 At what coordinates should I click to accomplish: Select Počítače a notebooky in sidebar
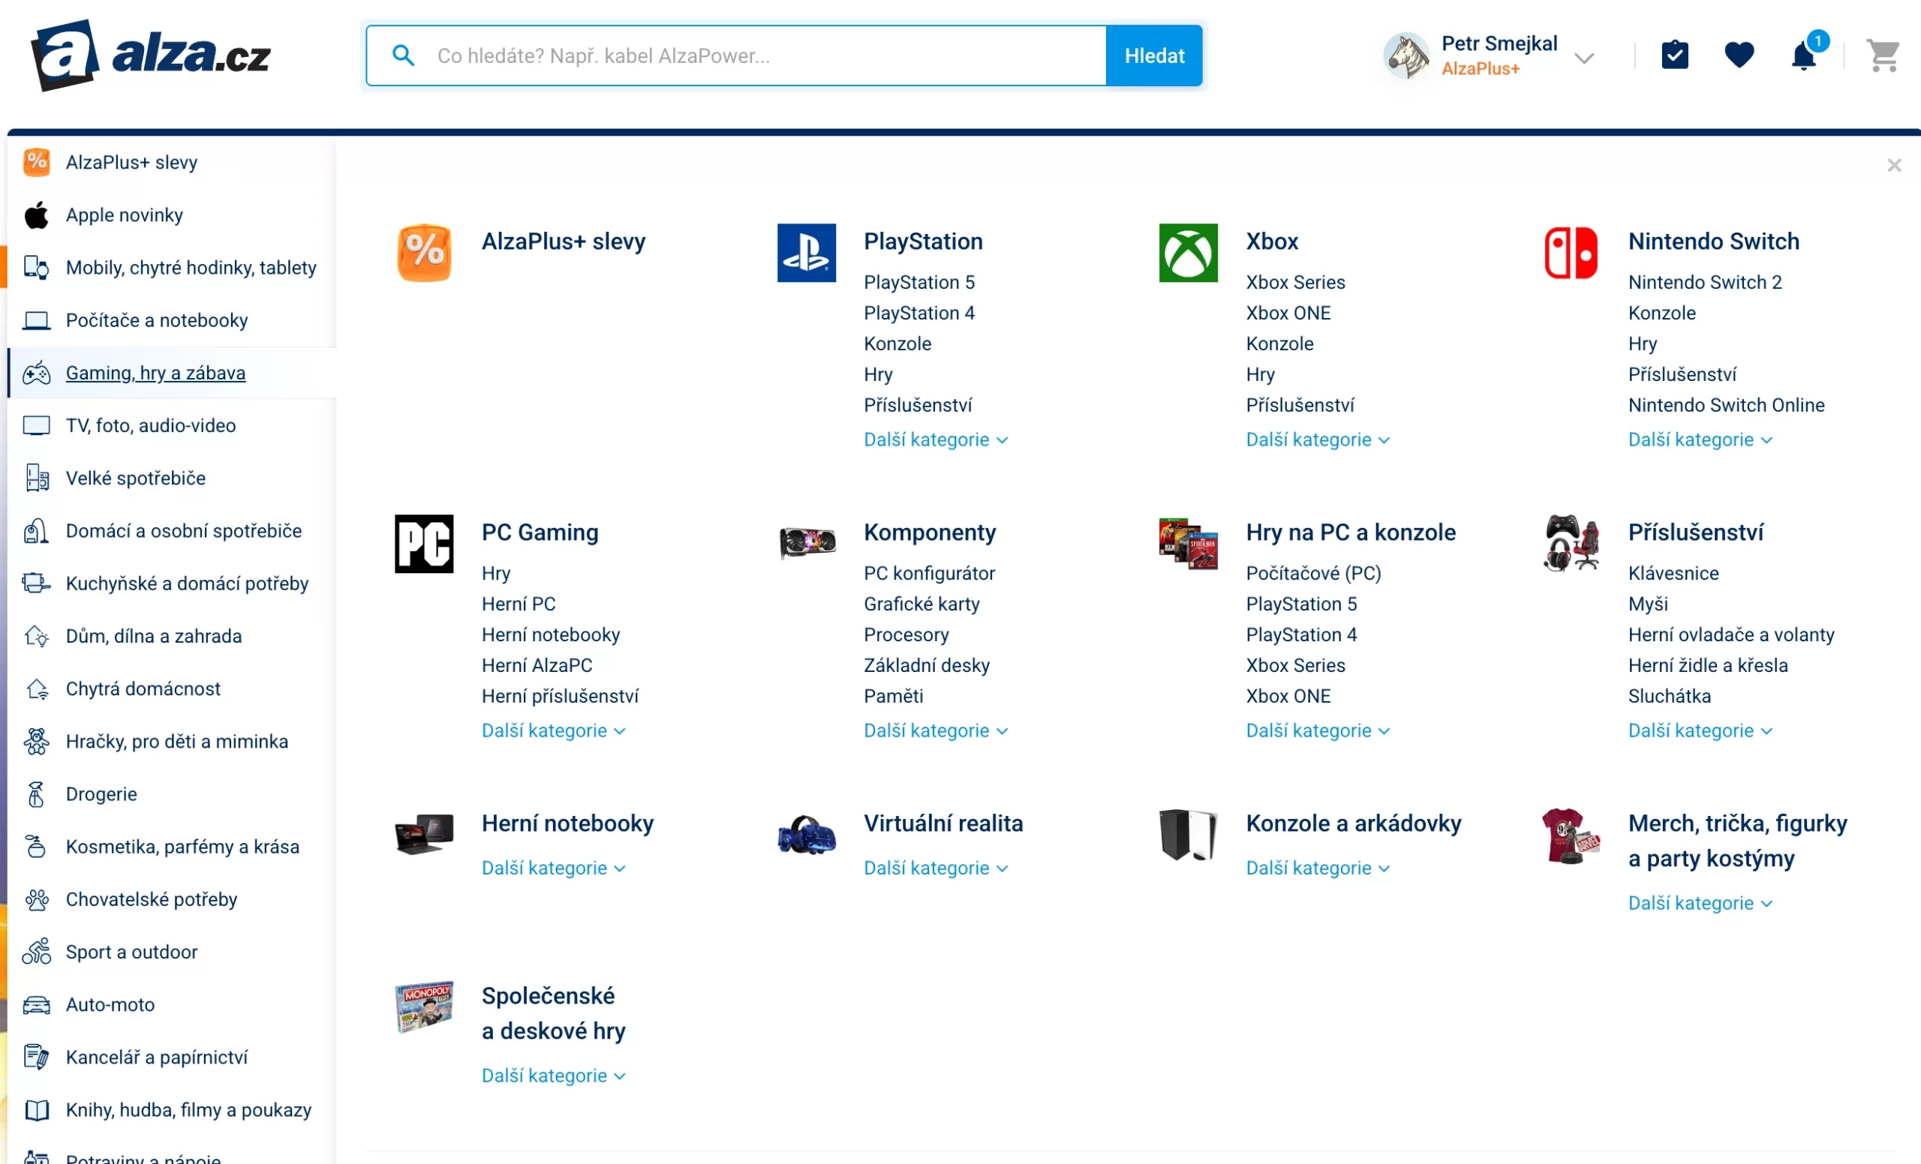pos(157,320)
